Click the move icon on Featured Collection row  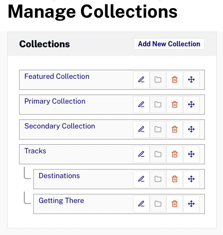[191, 80]
